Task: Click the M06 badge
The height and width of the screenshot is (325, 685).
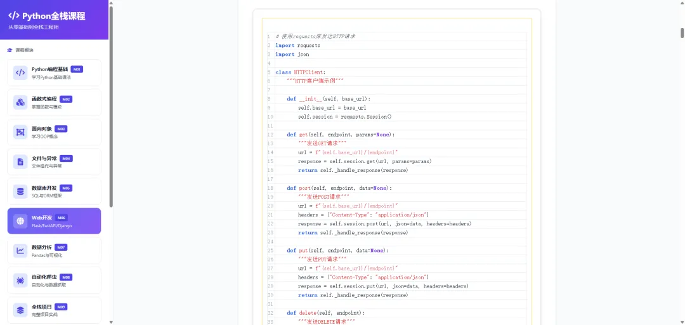Action: [x=61, y=218]
